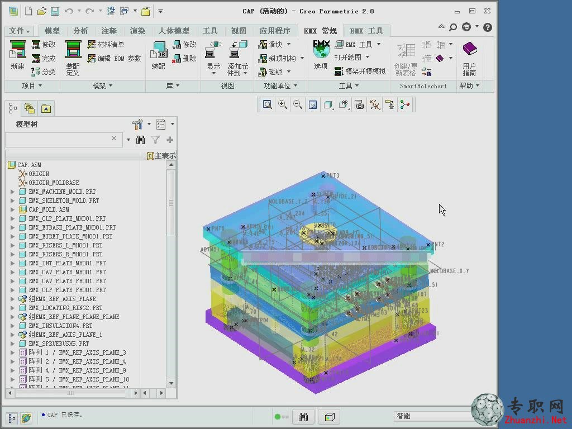Switch to the Applications (应用程序) ribbon tab

coord(275,31)
